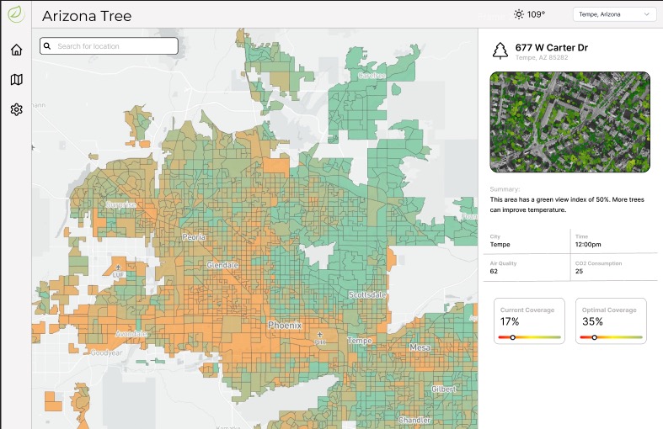This screenshot has height=429, width=663.
Task: Click the Goodyear label on the map
Action: pos(106,352)
